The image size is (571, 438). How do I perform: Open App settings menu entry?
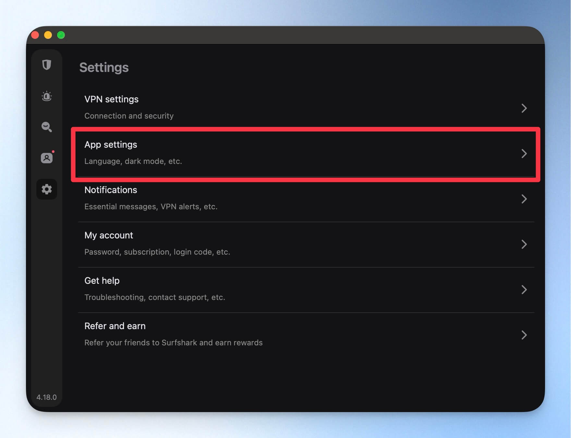tap(306, 154)
